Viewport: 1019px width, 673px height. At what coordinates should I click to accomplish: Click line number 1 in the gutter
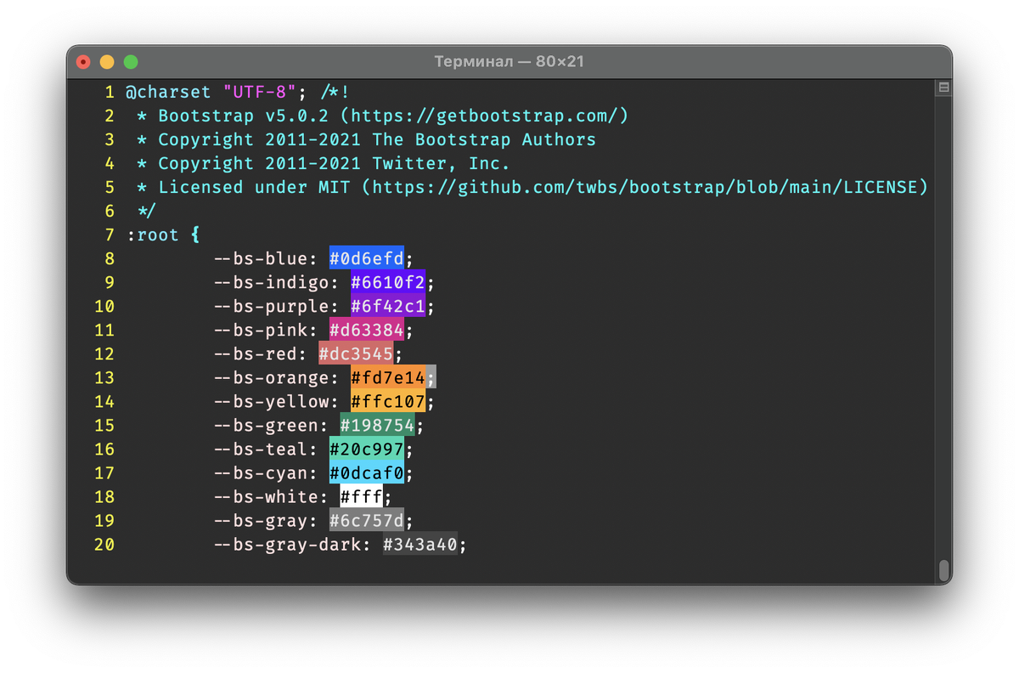tap(109, 92)
